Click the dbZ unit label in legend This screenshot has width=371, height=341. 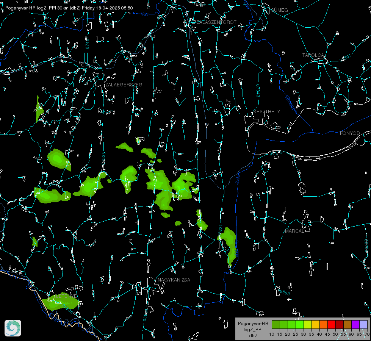[x=253, y=336]
